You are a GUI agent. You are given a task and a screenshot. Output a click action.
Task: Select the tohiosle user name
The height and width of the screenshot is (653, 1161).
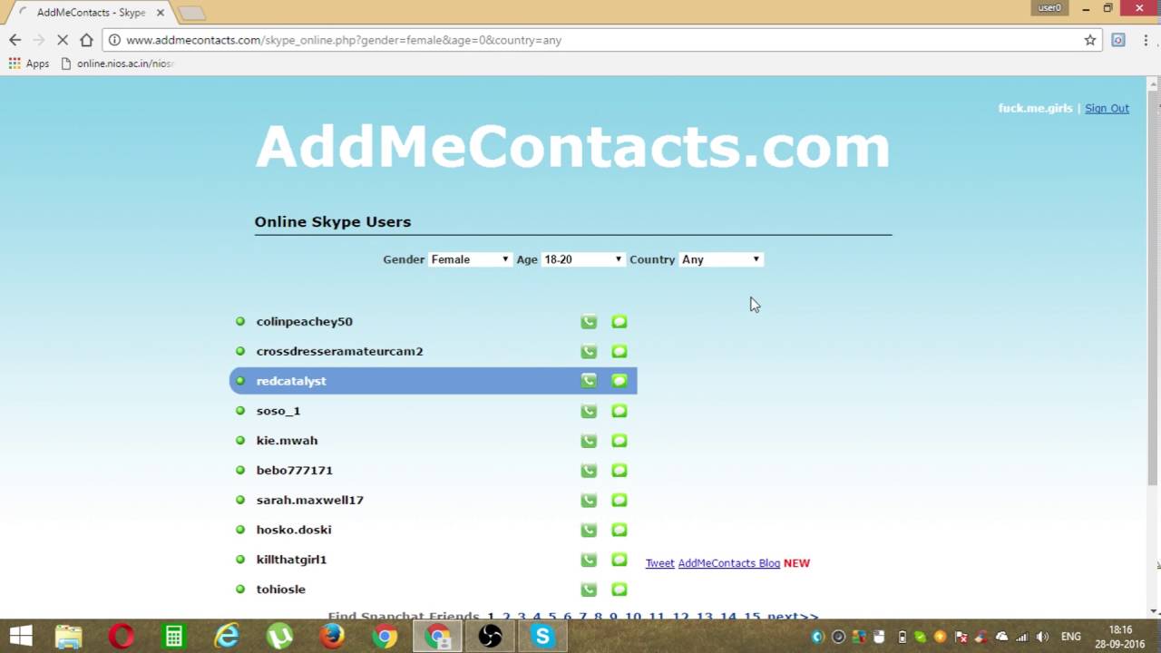tap(280, 590)
